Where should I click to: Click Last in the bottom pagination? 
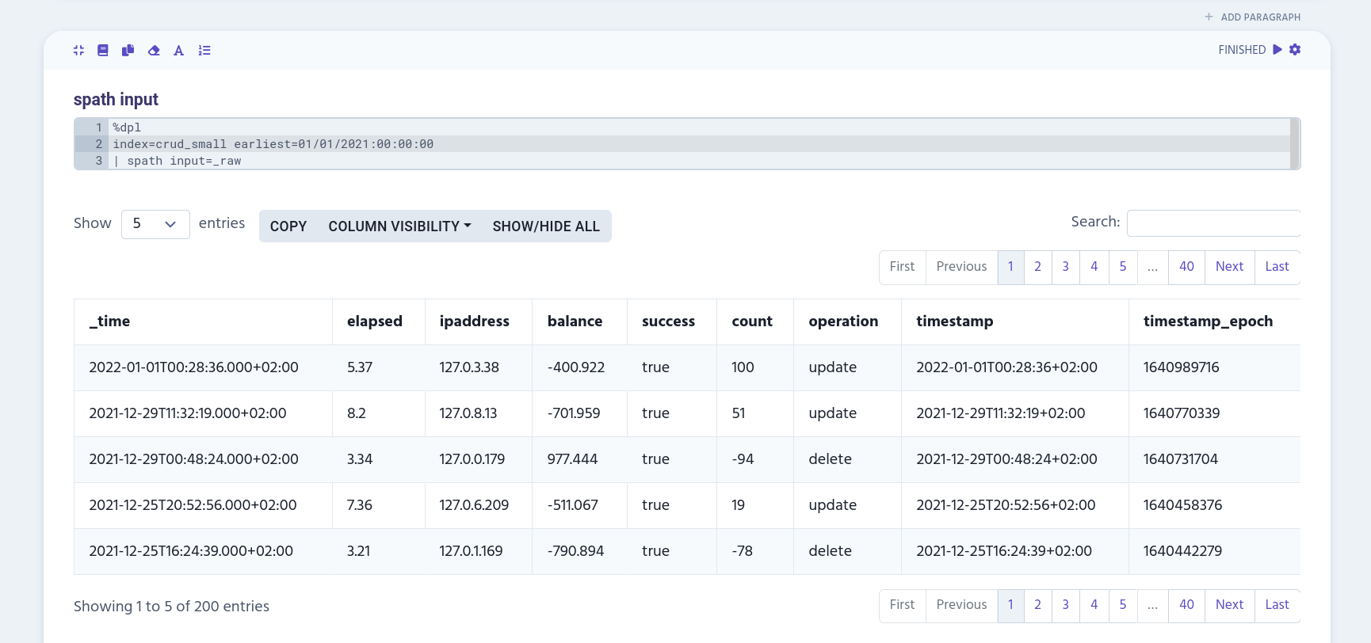pos(1277,605)
